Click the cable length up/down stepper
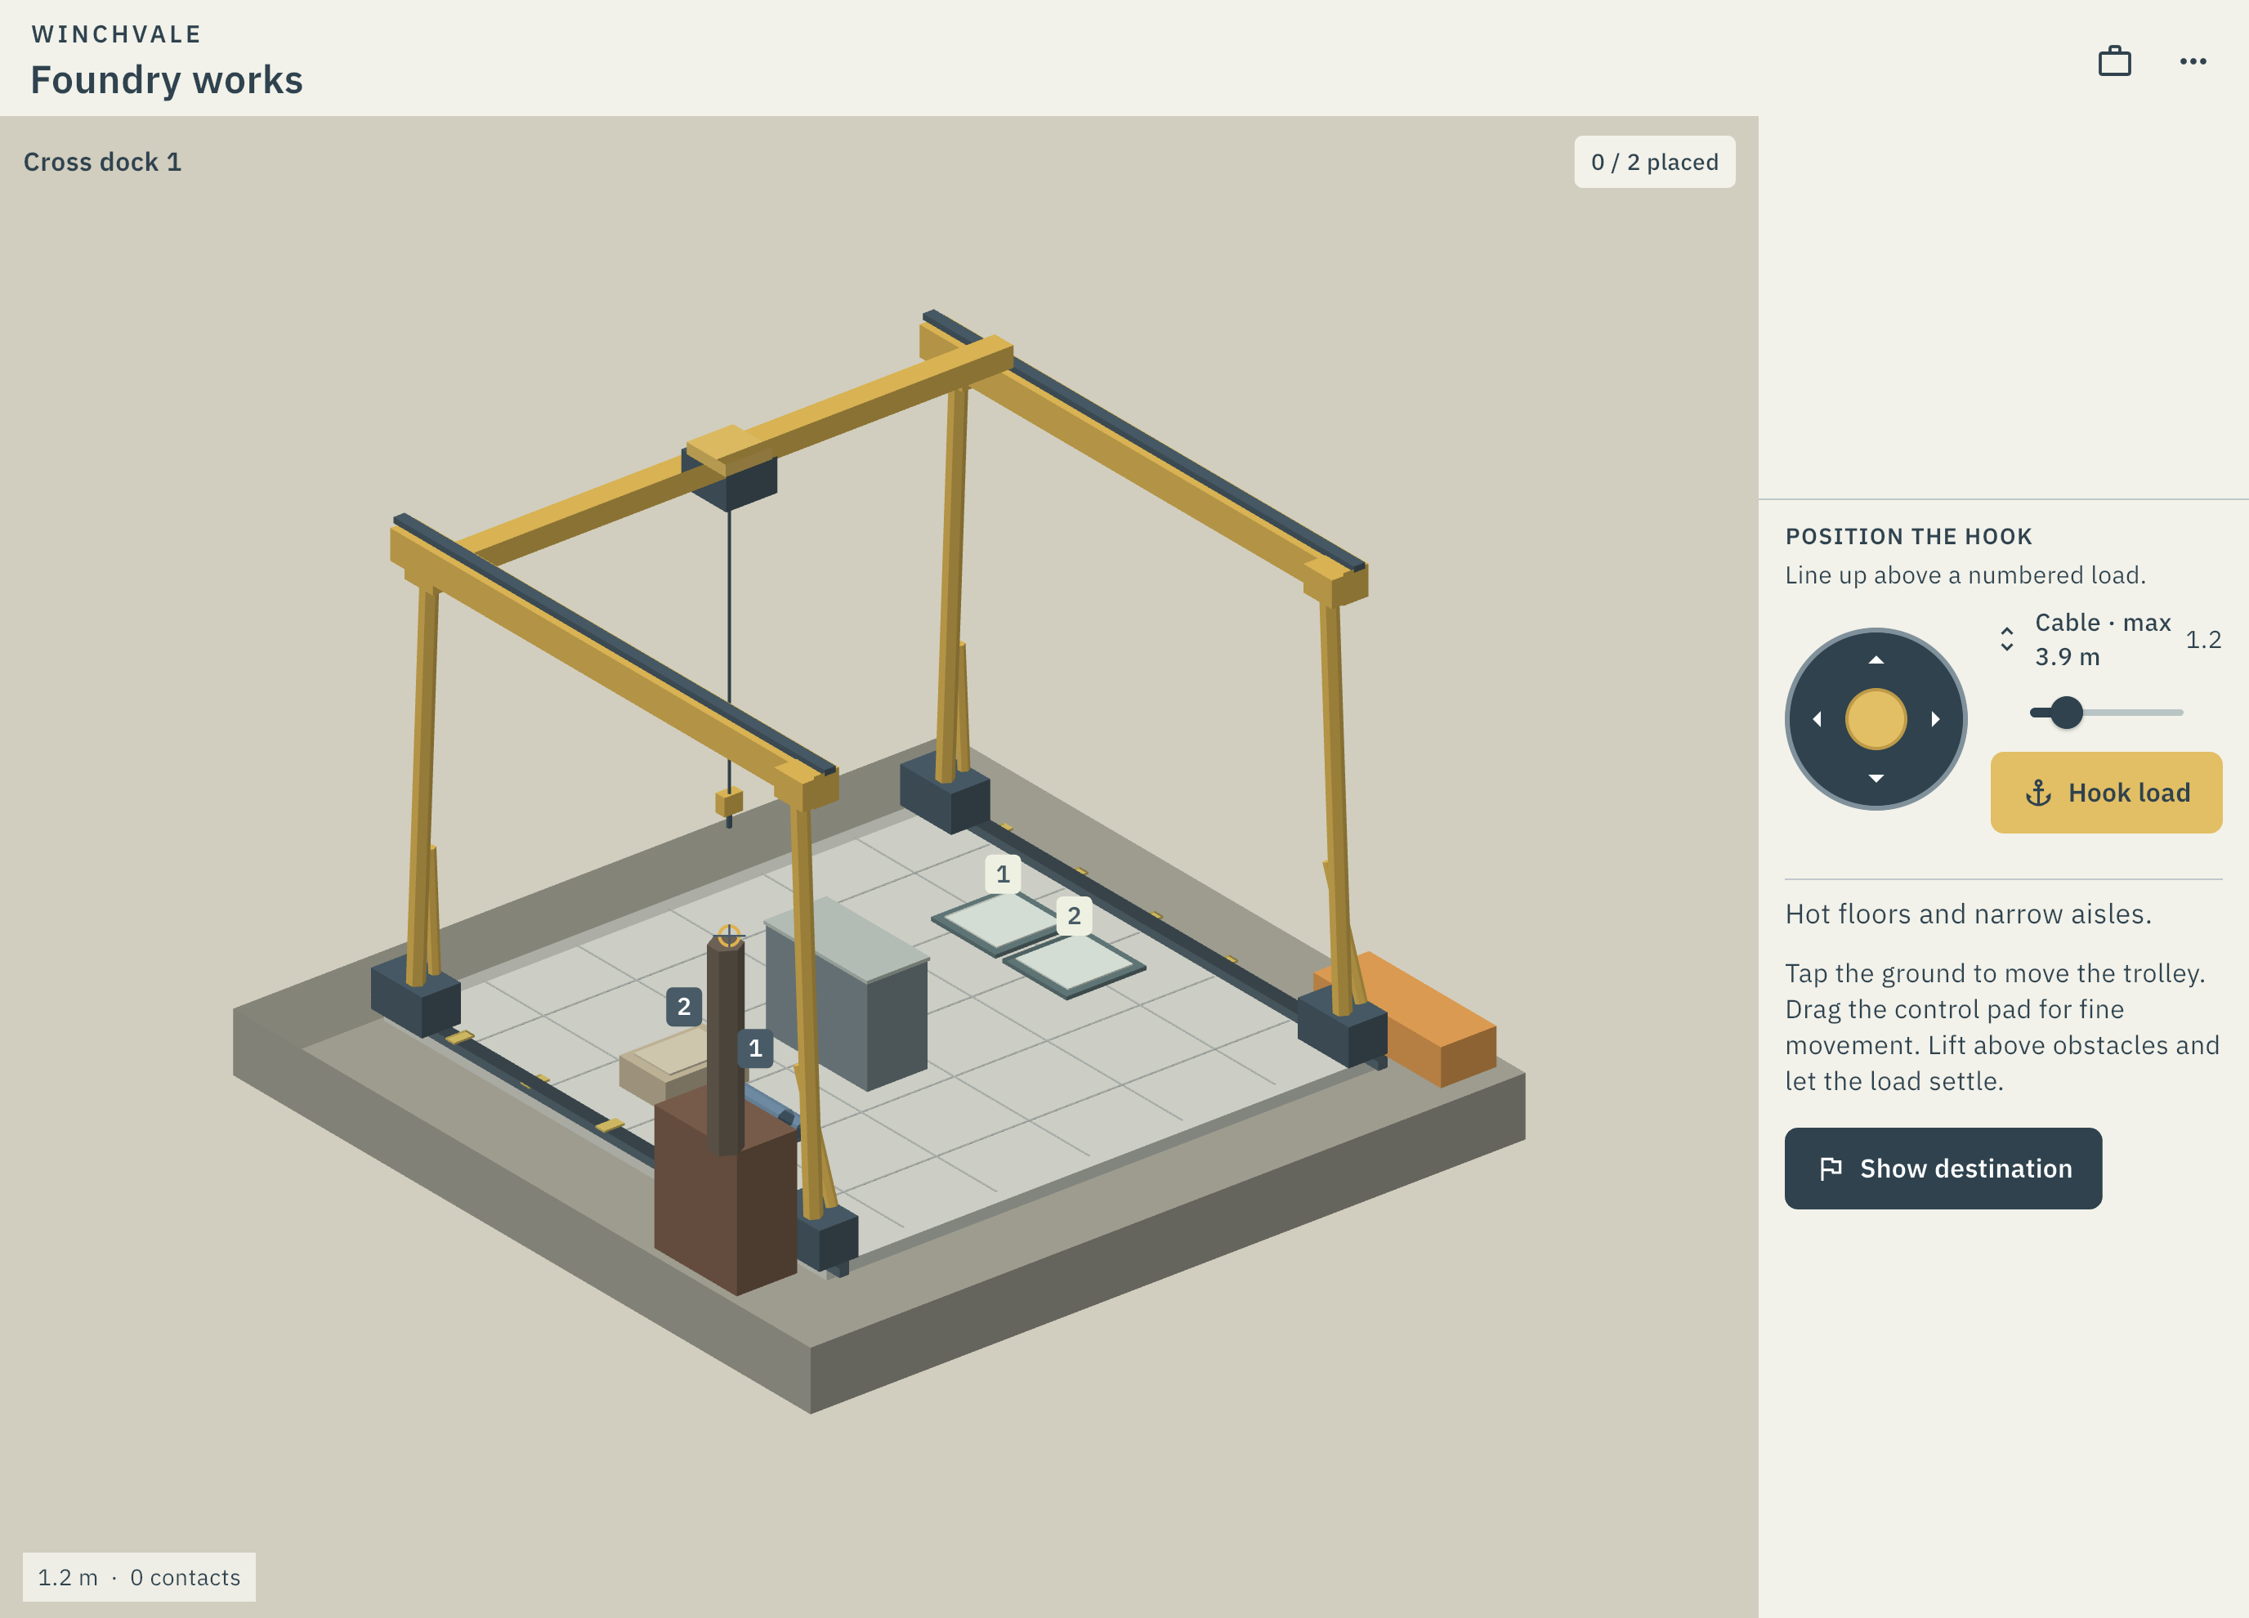This screenshot has width=2249, height=1618. coord(2006,640)
